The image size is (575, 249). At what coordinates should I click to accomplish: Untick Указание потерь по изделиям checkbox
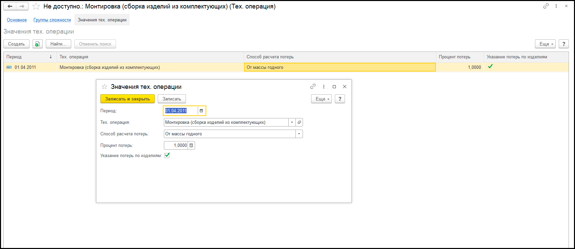click(x=167, y=155)
